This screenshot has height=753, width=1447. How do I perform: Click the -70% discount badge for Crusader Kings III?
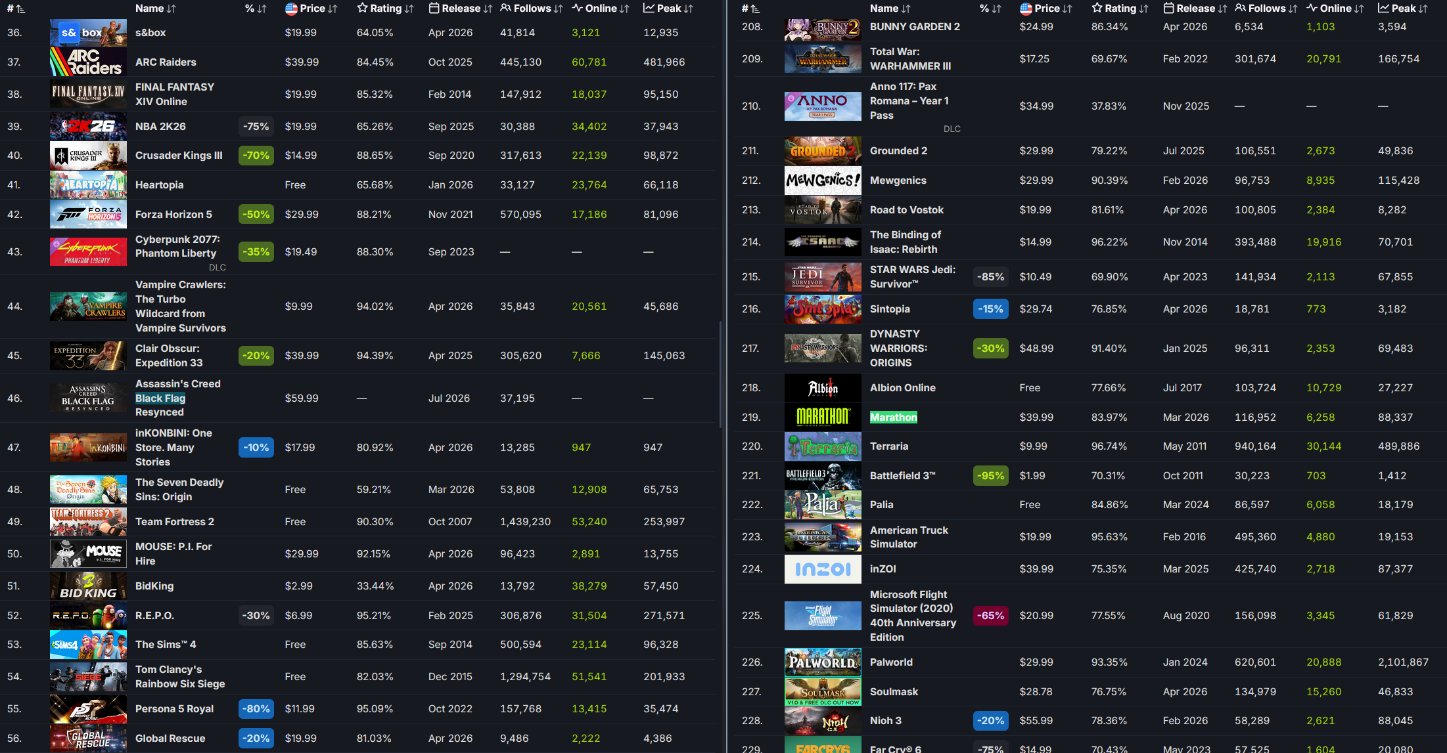pos(256,156)
